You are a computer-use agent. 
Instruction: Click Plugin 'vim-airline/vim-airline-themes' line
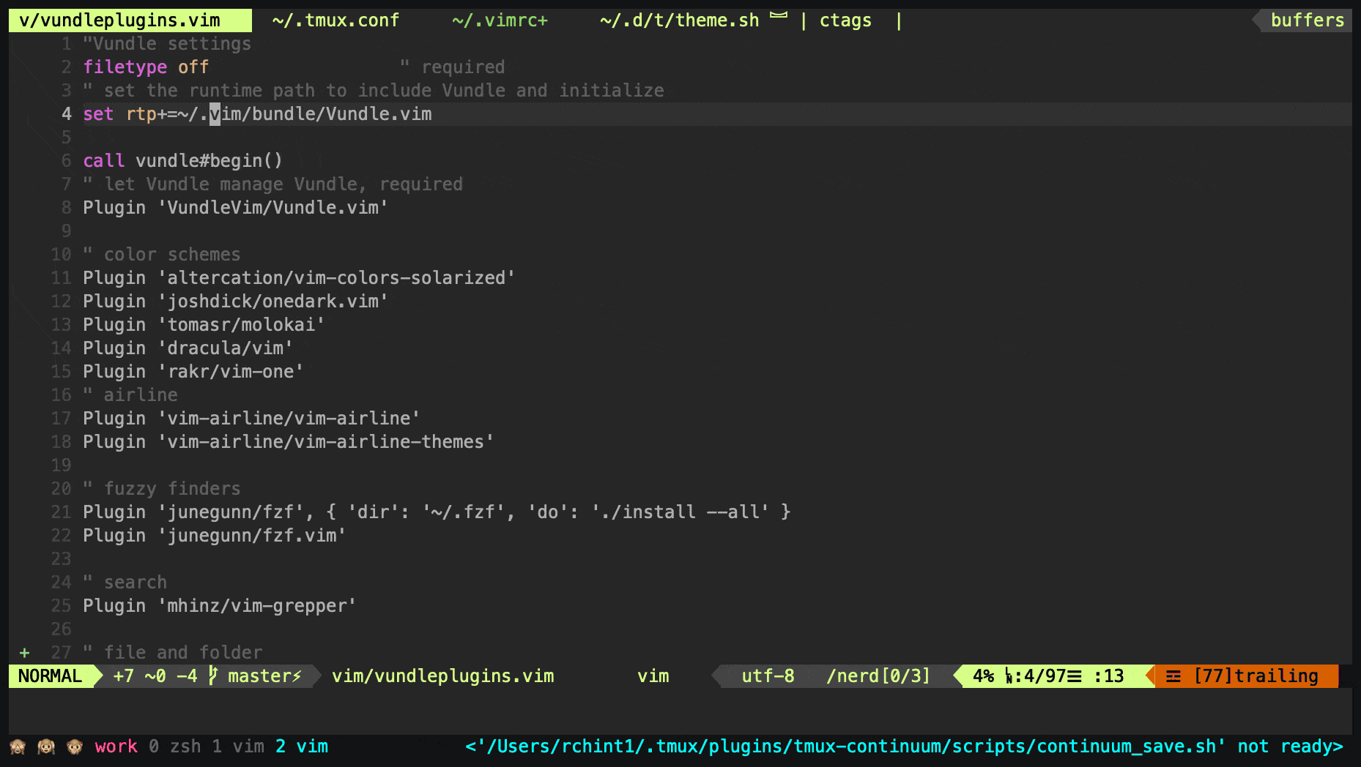click(x=289, y=442)
